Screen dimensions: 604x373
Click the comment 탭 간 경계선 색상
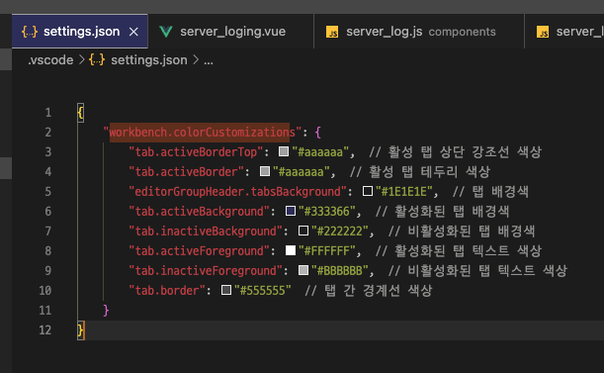pyautogui.click(x=369, y=290)
